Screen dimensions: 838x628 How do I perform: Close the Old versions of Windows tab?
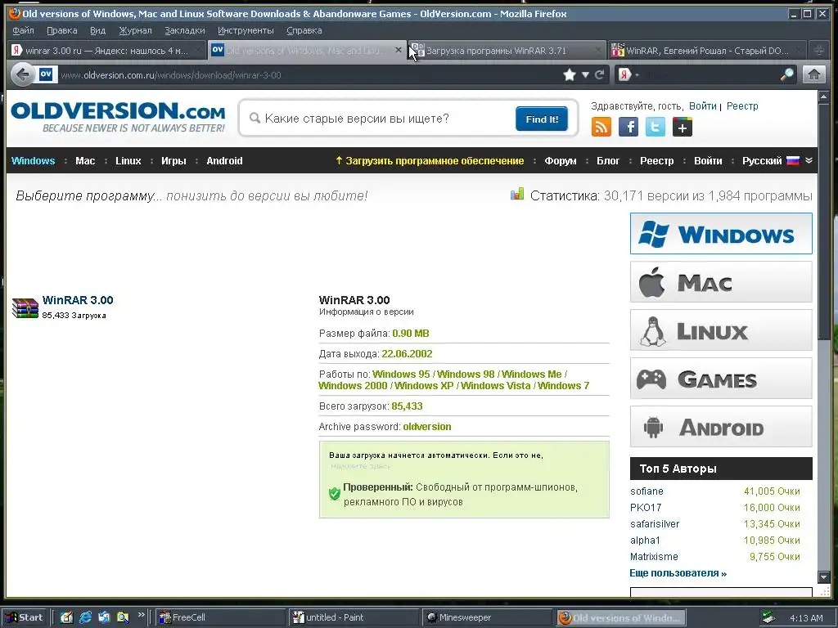tap(399, 50)
